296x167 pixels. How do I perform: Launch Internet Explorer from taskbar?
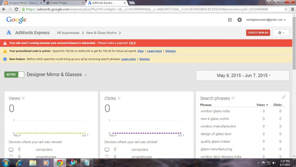(19, 163)
